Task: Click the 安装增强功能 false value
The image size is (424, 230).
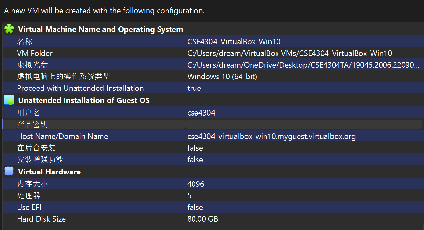Action: click(x=195, y=160)
